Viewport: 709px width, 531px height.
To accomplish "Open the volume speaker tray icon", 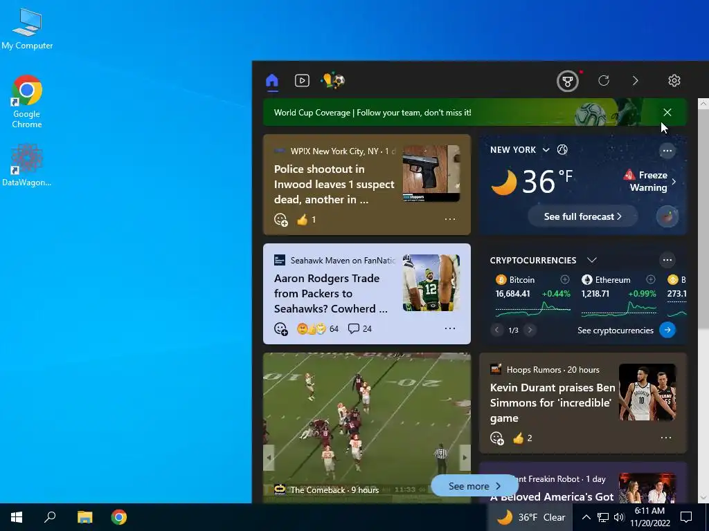I will [619, 517].
